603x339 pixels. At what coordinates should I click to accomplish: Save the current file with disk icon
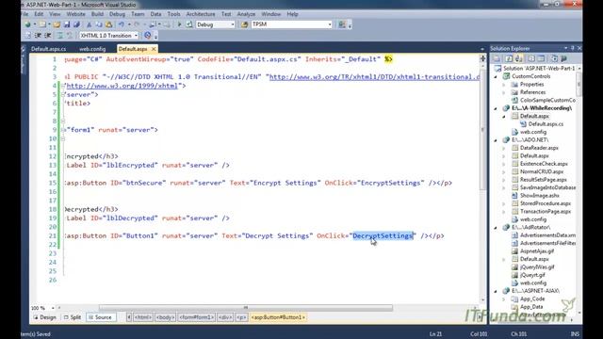click(67, 24)
